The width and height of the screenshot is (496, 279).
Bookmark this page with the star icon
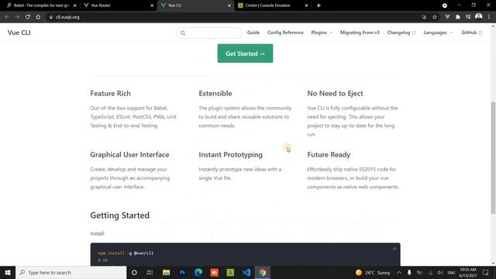coord(435,17)
